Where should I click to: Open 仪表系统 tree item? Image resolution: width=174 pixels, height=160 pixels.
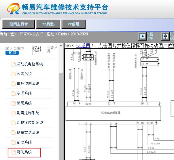pyautogui.click(x=24, y=74)
